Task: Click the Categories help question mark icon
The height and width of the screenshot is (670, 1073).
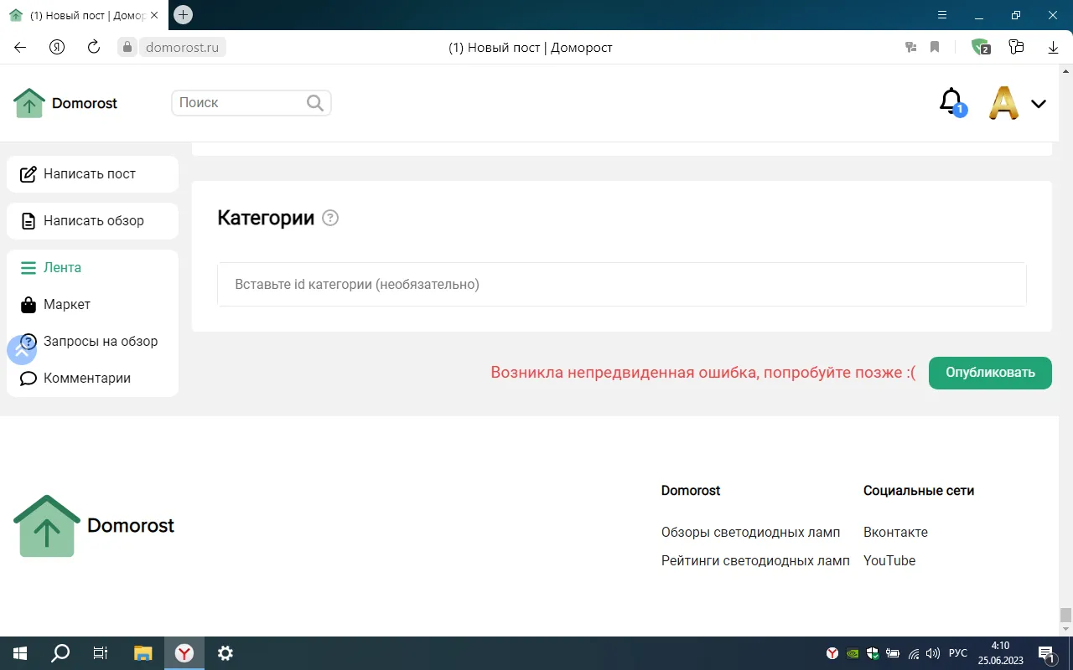Action: pyautogui.click(x=330, y=219)
